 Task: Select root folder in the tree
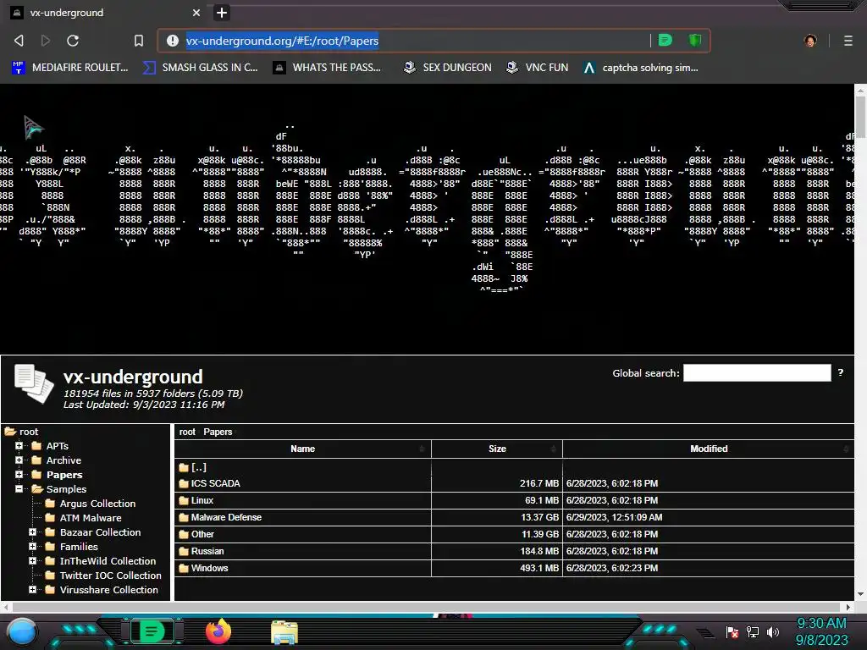coord(29,432)
